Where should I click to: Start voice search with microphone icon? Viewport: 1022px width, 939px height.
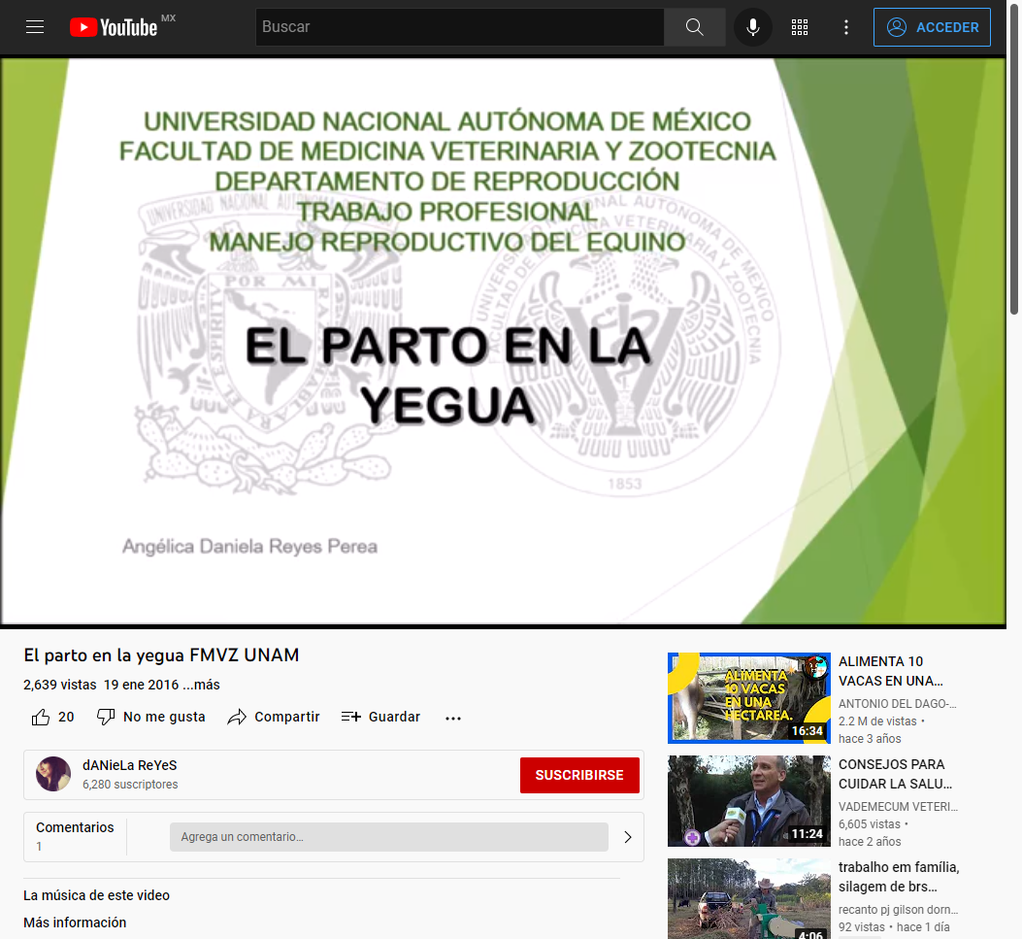point(753,27)
